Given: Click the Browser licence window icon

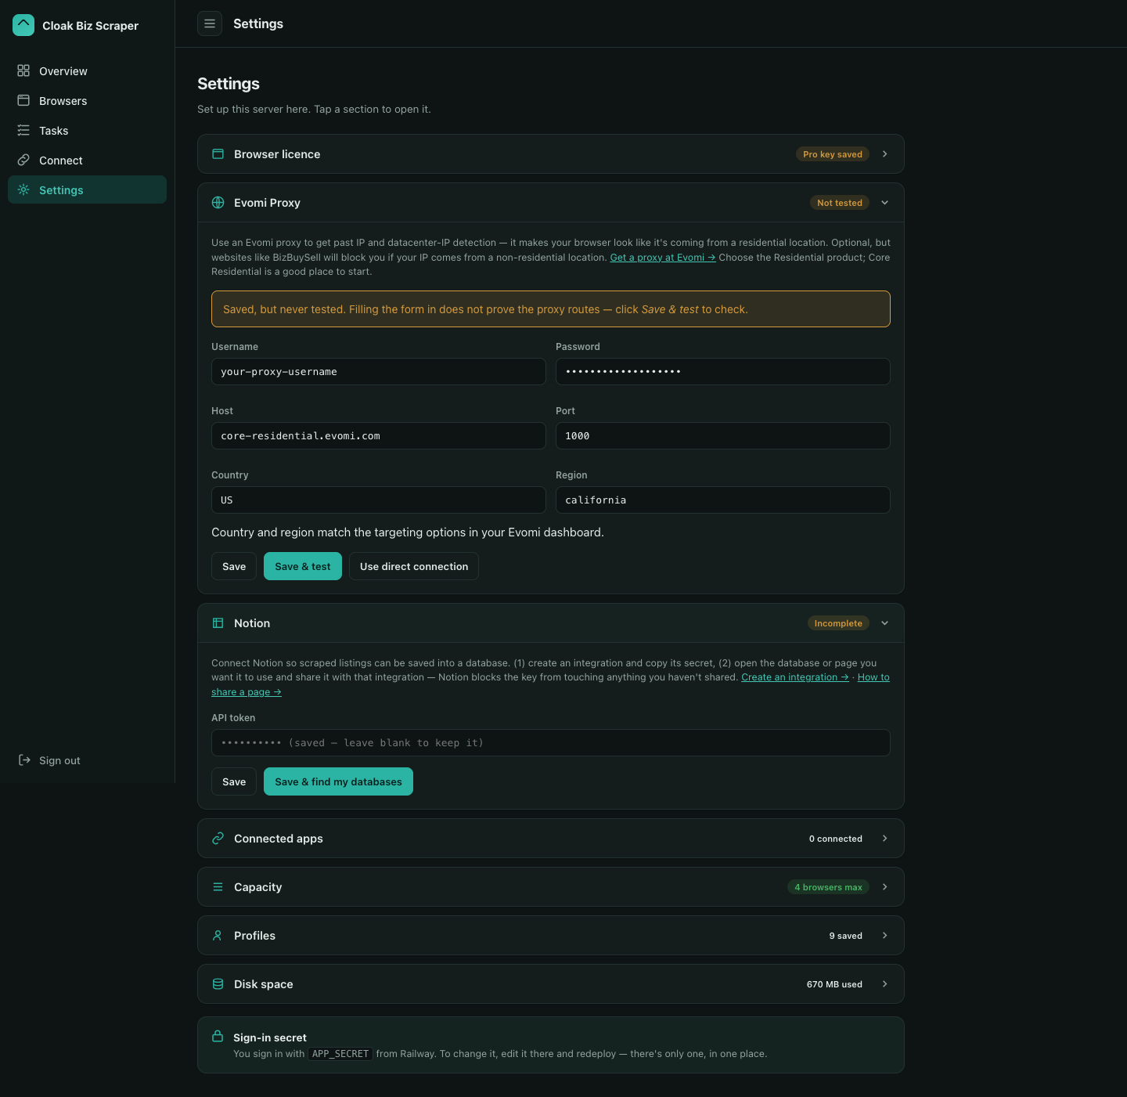Looking at the screenshot, I should [x=218, y=154].
